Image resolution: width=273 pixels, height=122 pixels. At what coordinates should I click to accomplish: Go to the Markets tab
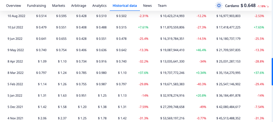coord(58,6)
